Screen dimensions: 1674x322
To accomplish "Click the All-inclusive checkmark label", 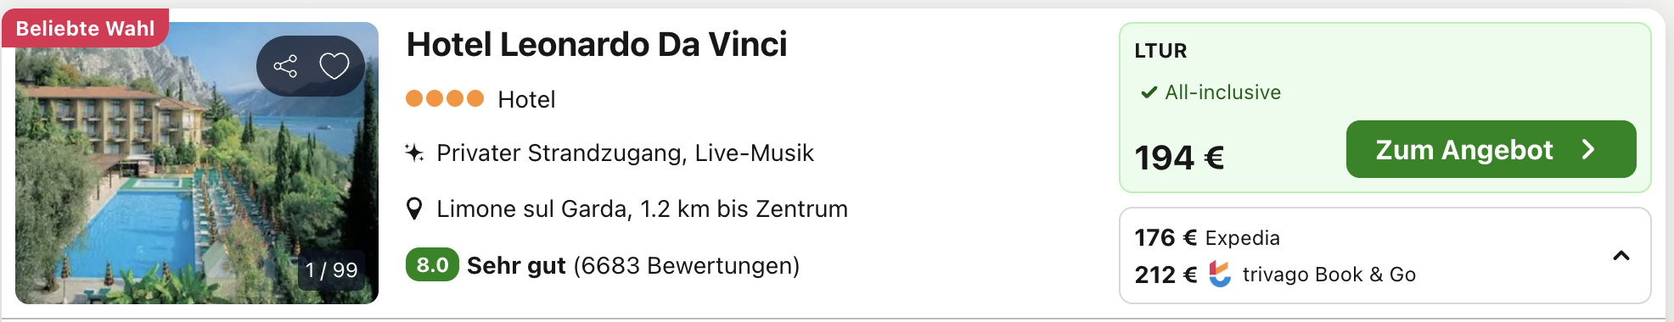I will coord(1211,92).
